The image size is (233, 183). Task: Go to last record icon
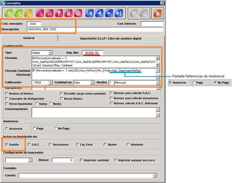pos(119,13)
